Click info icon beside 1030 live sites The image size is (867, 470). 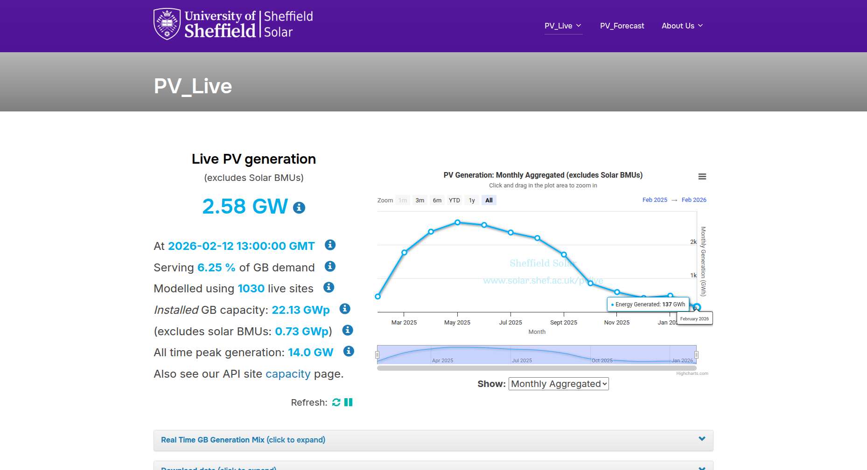point(329,287)
